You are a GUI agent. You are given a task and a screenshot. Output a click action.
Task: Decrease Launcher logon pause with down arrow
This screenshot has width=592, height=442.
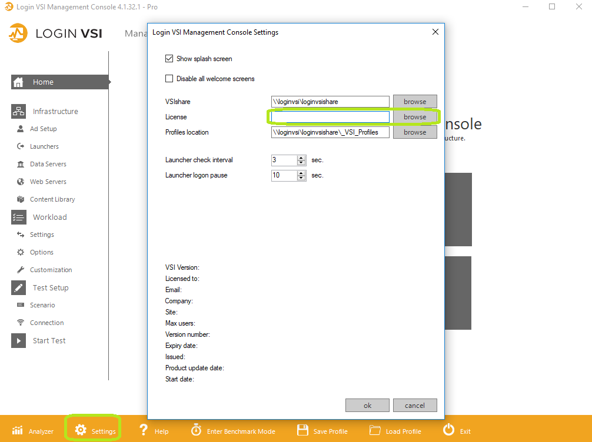(x=301, y=178)
